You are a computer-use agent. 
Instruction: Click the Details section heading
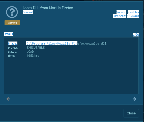point(8,34)
